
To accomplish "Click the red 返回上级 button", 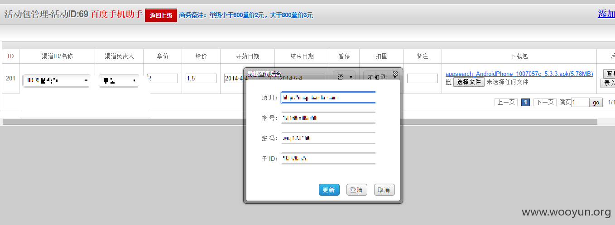I will pos(161,15).
